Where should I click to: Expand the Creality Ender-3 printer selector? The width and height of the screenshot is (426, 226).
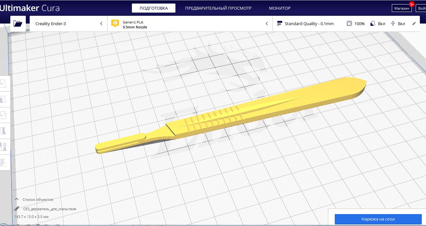click(69, 24)
